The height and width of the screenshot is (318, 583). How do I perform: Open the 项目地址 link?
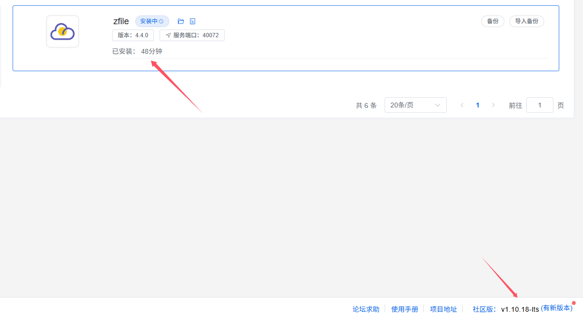click(443, 309)
